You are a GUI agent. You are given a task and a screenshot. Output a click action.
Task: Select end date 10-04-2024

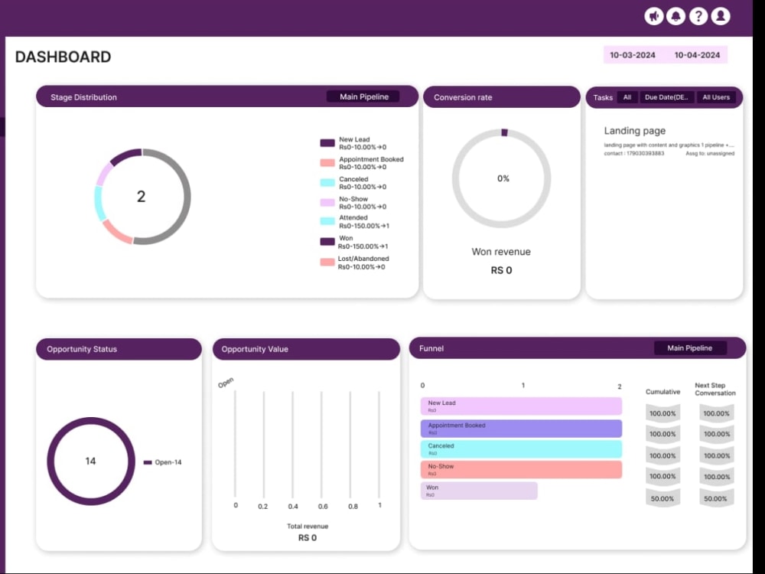697,55
